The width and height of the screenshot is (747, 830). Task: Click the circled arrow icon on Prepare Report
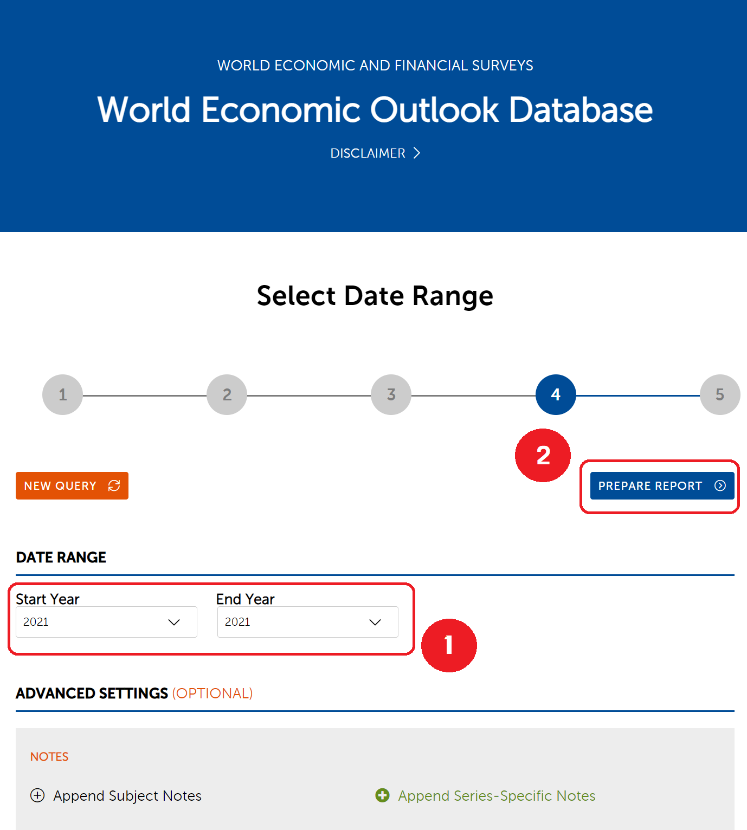(720, 485)
